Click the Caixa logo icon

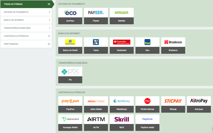(96, 42)
